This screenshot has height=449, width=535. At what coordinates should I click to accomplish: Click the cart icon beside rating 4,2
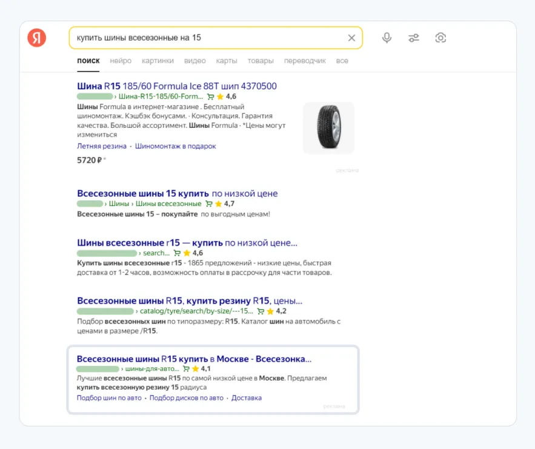click(261, 311)
